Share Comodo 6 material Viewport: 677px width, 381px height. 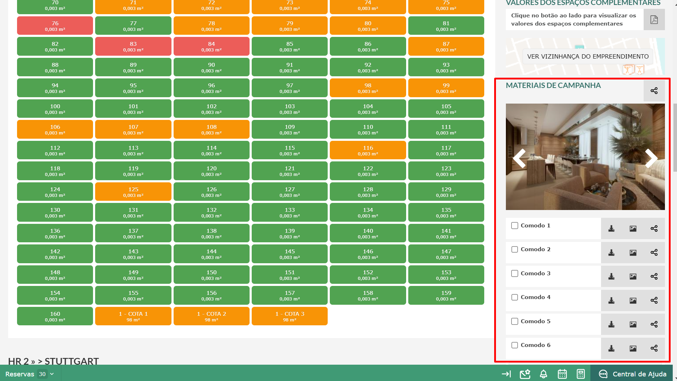(654, 348)
